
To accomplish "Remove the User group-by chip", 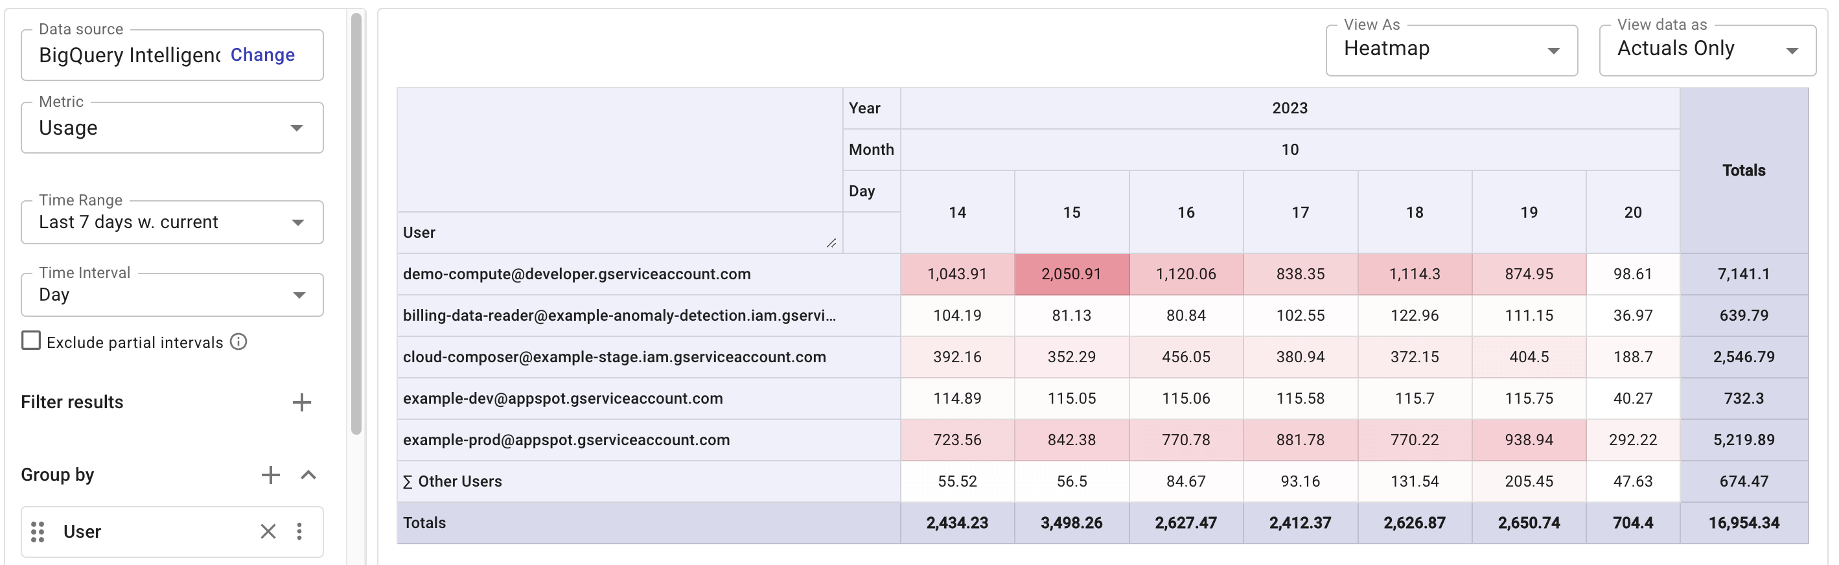I will (x=268, y=531).
